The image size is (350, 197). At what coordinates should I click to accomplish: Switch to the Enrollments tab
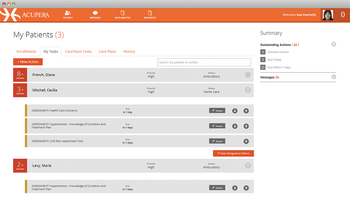point(26,52)
